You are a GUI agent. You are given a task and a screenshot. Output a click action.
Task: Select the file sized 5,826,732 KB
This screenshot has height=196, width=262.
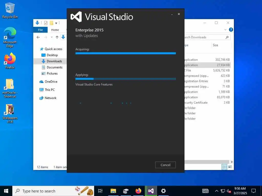[208, 70]
